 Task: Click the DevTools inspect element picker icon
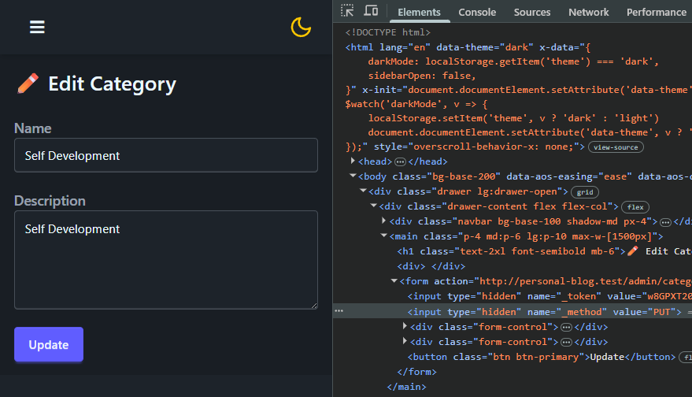(x=347, y=10)
